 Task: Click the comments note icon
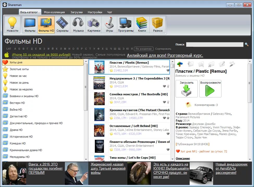coord(188,105)
